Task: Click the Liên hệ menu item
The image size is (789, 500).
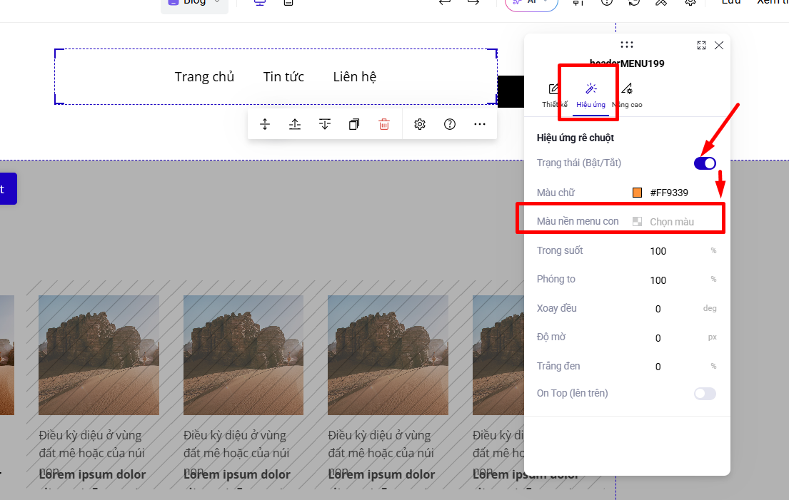Action: [355, 76]
